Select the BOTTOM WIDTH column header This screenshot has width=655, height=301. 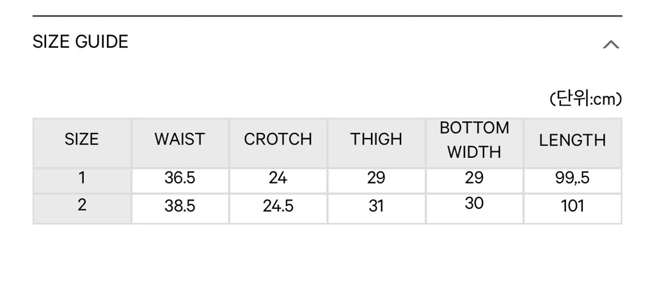point(475,143)
